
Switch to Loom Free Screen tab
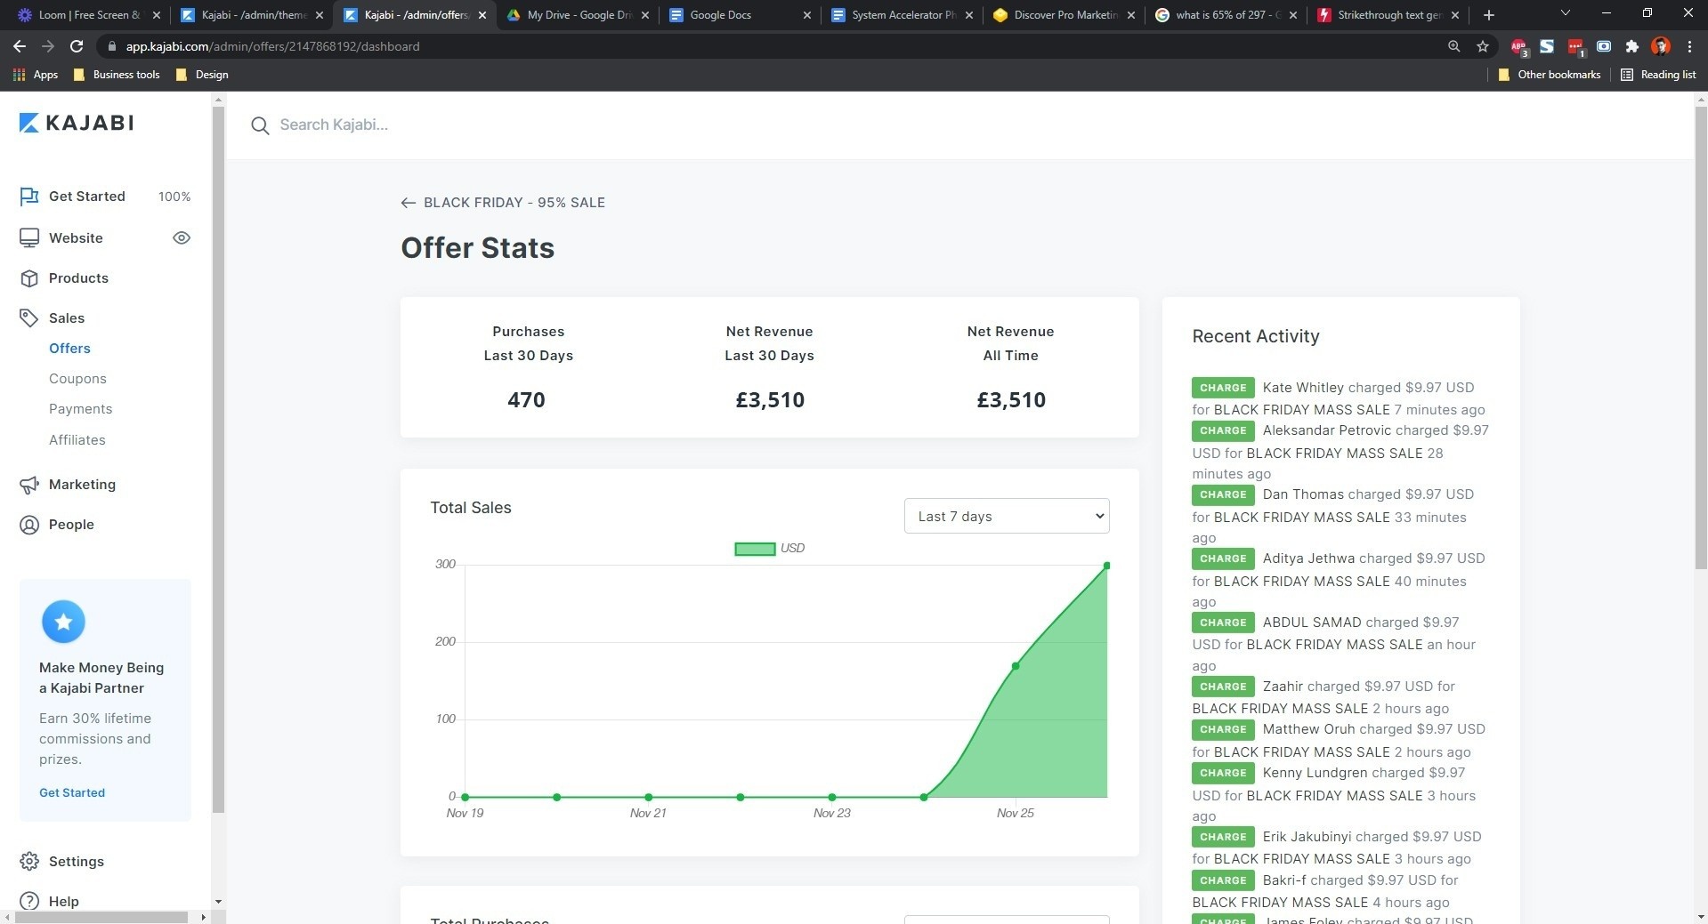click(89, 15)
